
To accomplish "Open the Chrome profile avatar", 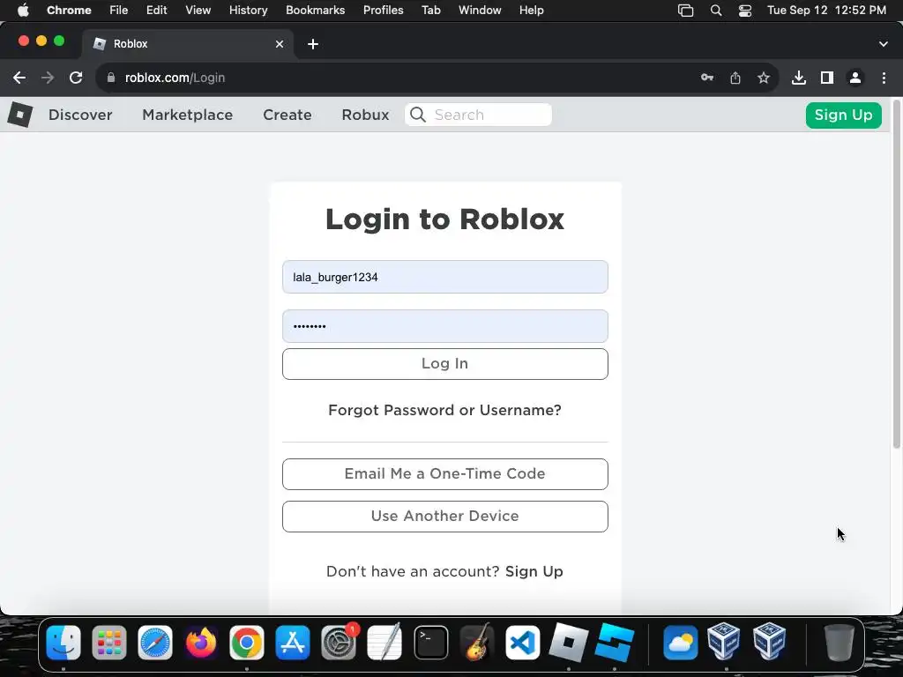I will pyautogui.click(x=855, y=78).
